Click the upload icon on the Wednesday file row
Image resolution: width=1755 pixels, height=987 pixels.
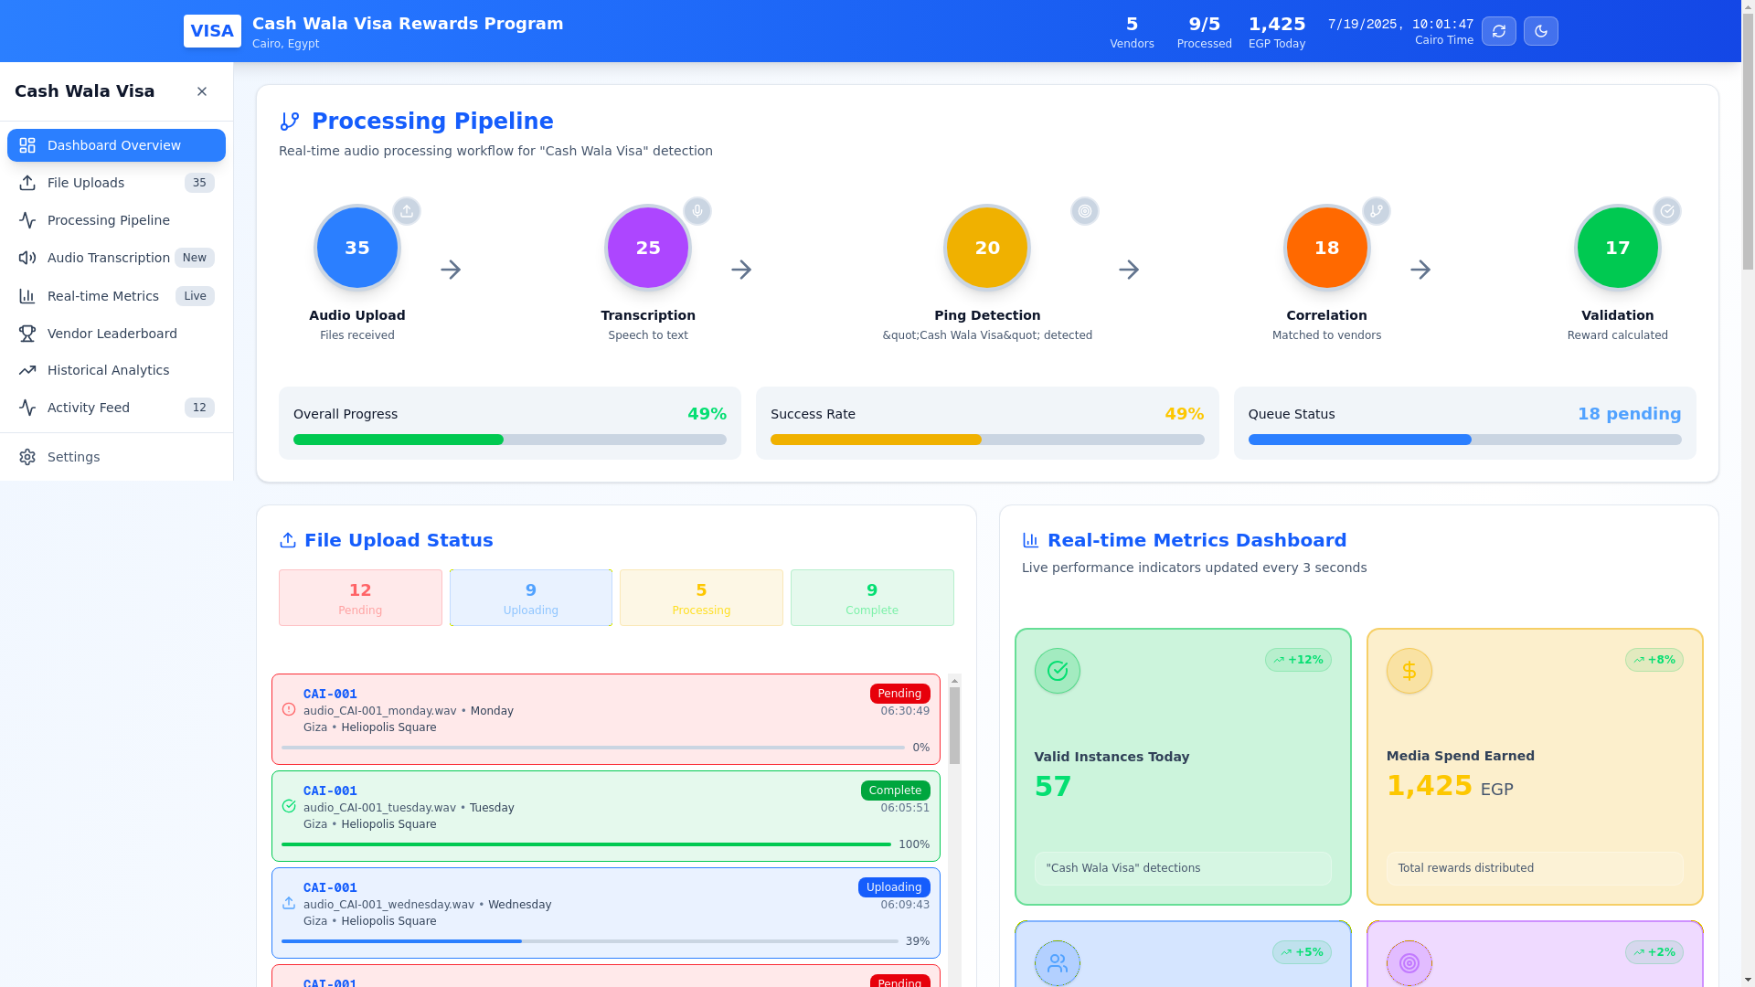pyautogui.click(x=289, y=903)
